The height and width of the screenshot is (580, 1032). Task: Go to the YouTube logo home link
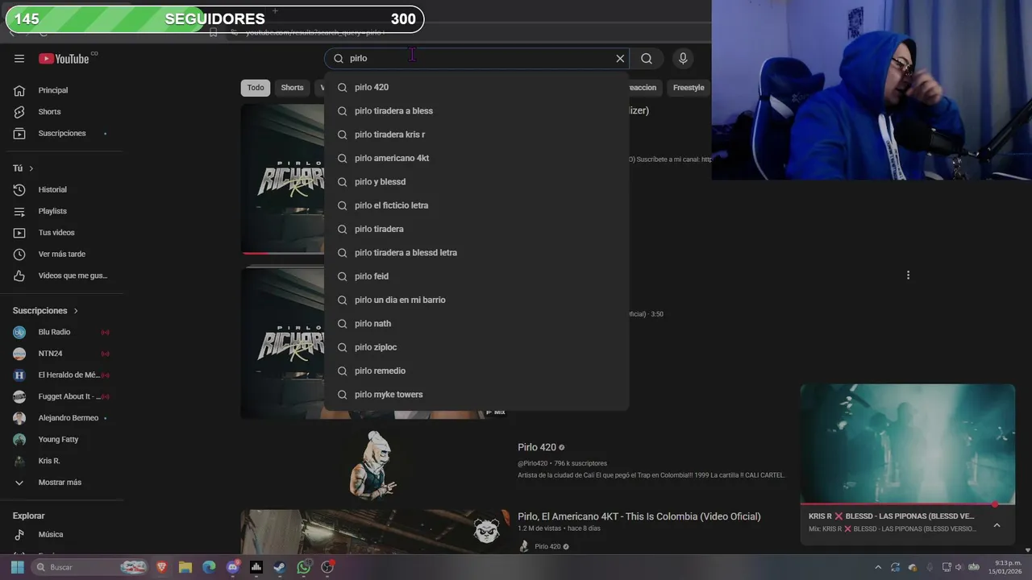(64, 59)
